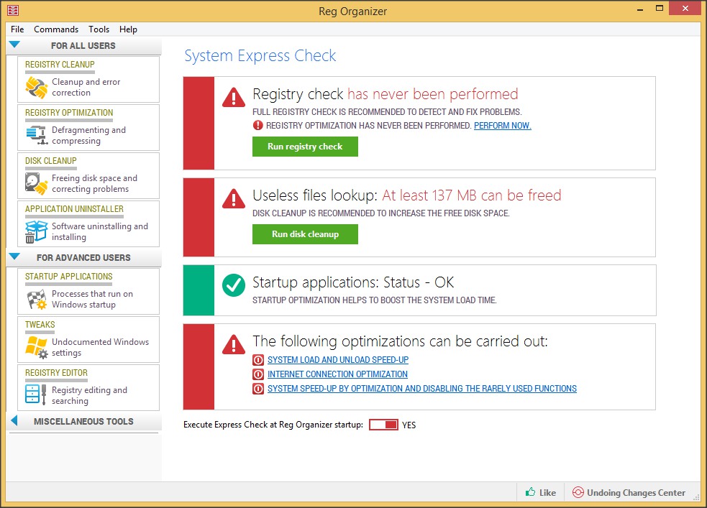Click 'Freeing disk space and correcting problems' text
This screenshot has height=508, width=707.
tap(95, 184)
